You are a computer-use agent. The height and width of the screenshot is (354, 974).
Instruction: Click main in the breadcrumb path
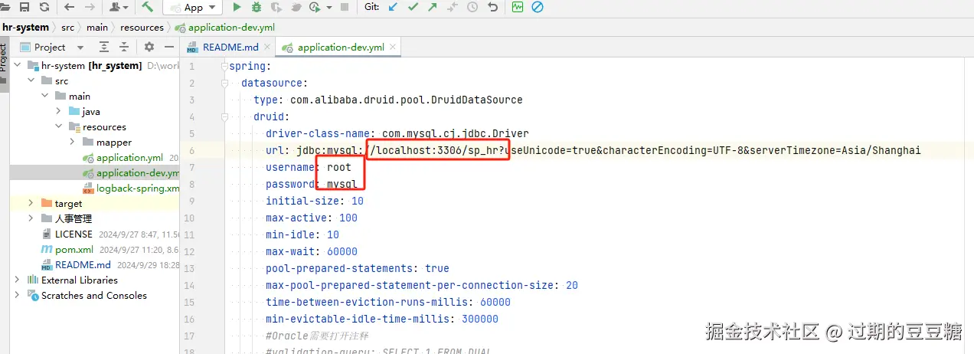tap(96, 27)
